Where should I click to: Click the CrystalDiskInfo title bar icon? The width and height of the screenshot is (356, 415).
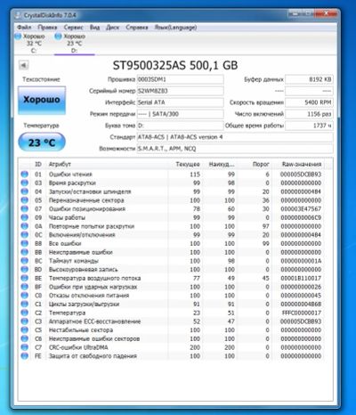[18, 15]
